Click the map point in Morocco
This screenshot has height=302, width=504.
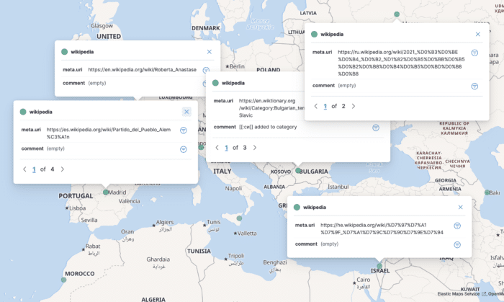coord(63,280)
